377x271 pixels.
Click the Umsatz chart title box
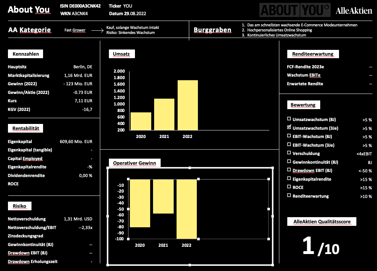(x=122, y=54)
